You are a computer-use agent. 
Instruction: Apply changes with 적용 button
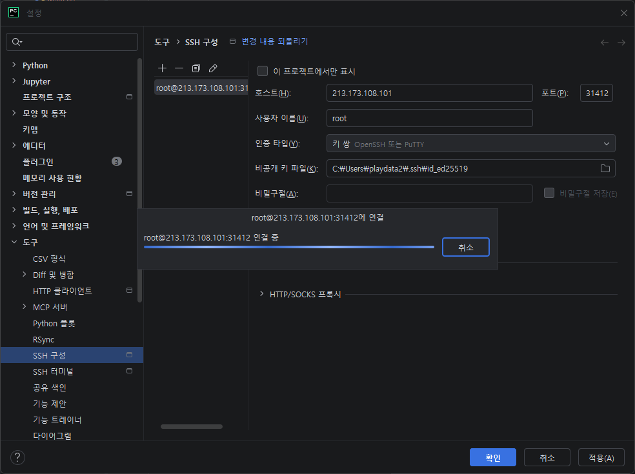pos(601,457)
